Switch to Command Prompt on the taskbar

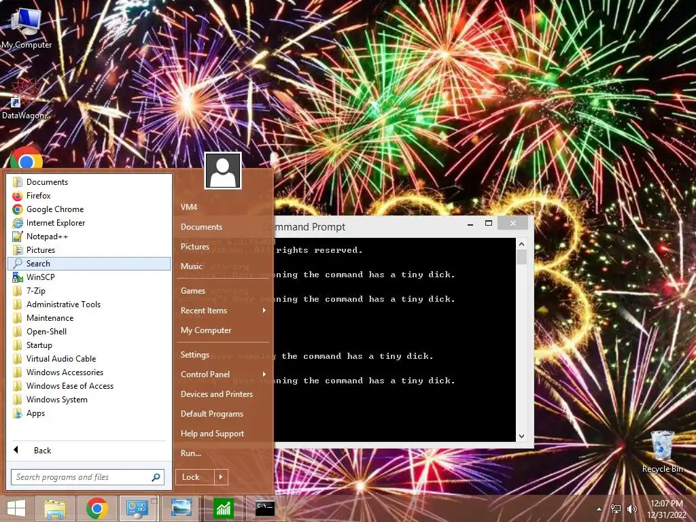(265, 508)
